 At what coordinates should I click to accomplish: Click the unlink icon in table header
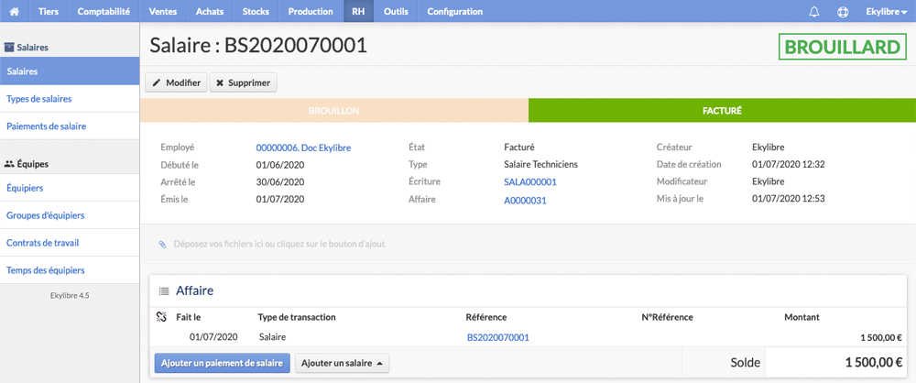[x=162, y=317]
